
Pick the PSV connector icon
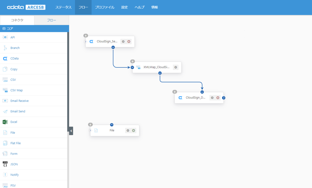click(x=5, y=185)
